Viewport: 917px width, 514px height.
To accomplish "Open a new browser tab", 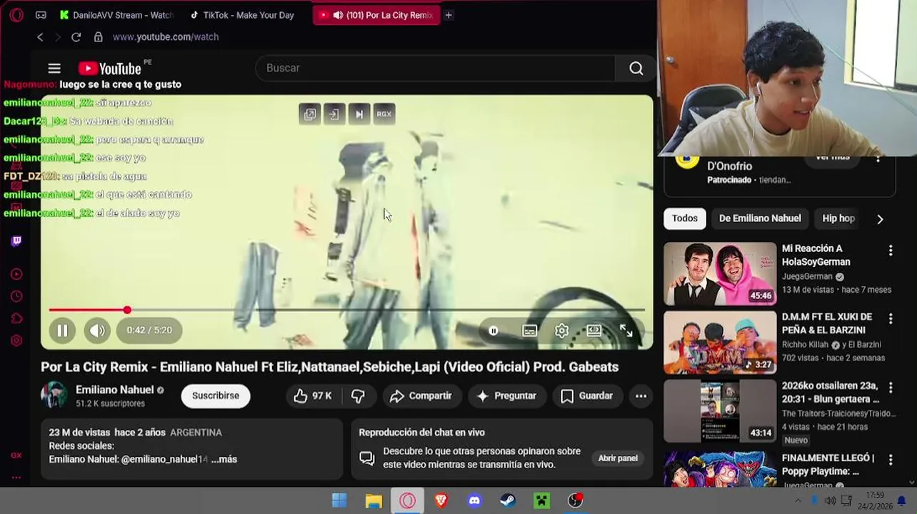I will click(449, 15).
